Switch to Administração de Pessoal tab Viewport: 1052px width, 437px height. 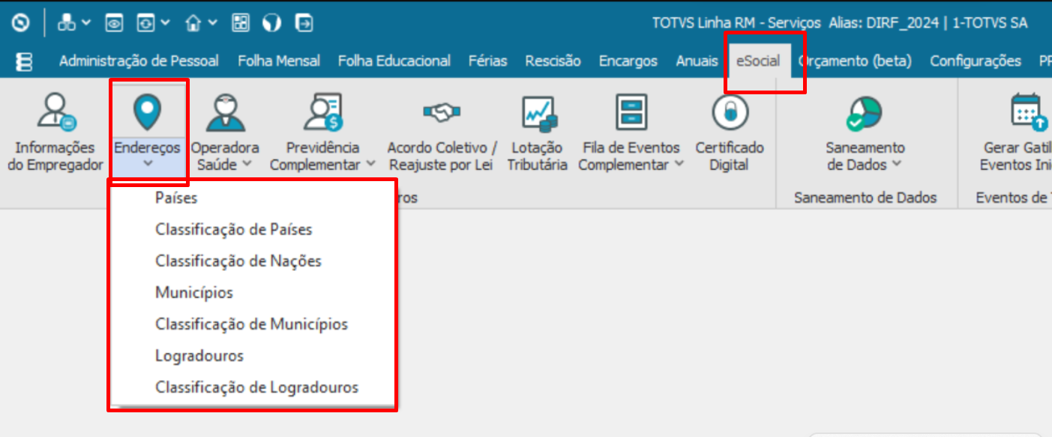click(139, 61)
